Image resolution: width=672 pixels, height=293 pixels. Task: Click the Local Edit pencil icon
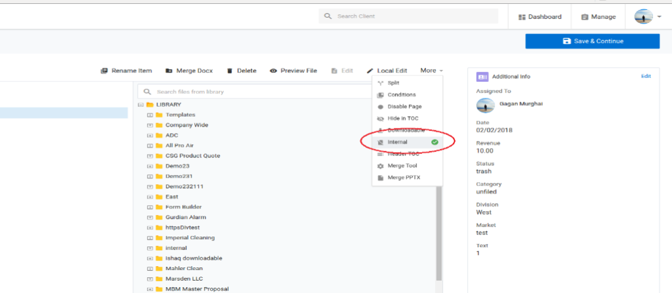(x=370, y=71)
